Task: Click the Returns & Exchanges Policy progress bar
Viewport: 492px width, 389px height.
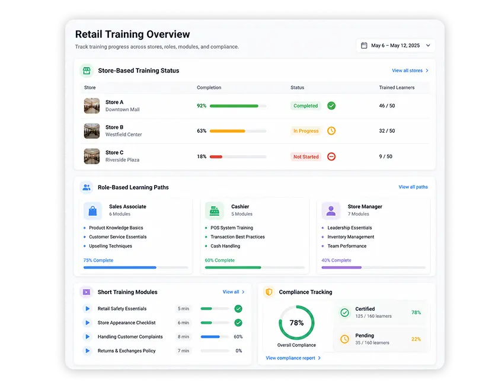Action: [215, 350]
